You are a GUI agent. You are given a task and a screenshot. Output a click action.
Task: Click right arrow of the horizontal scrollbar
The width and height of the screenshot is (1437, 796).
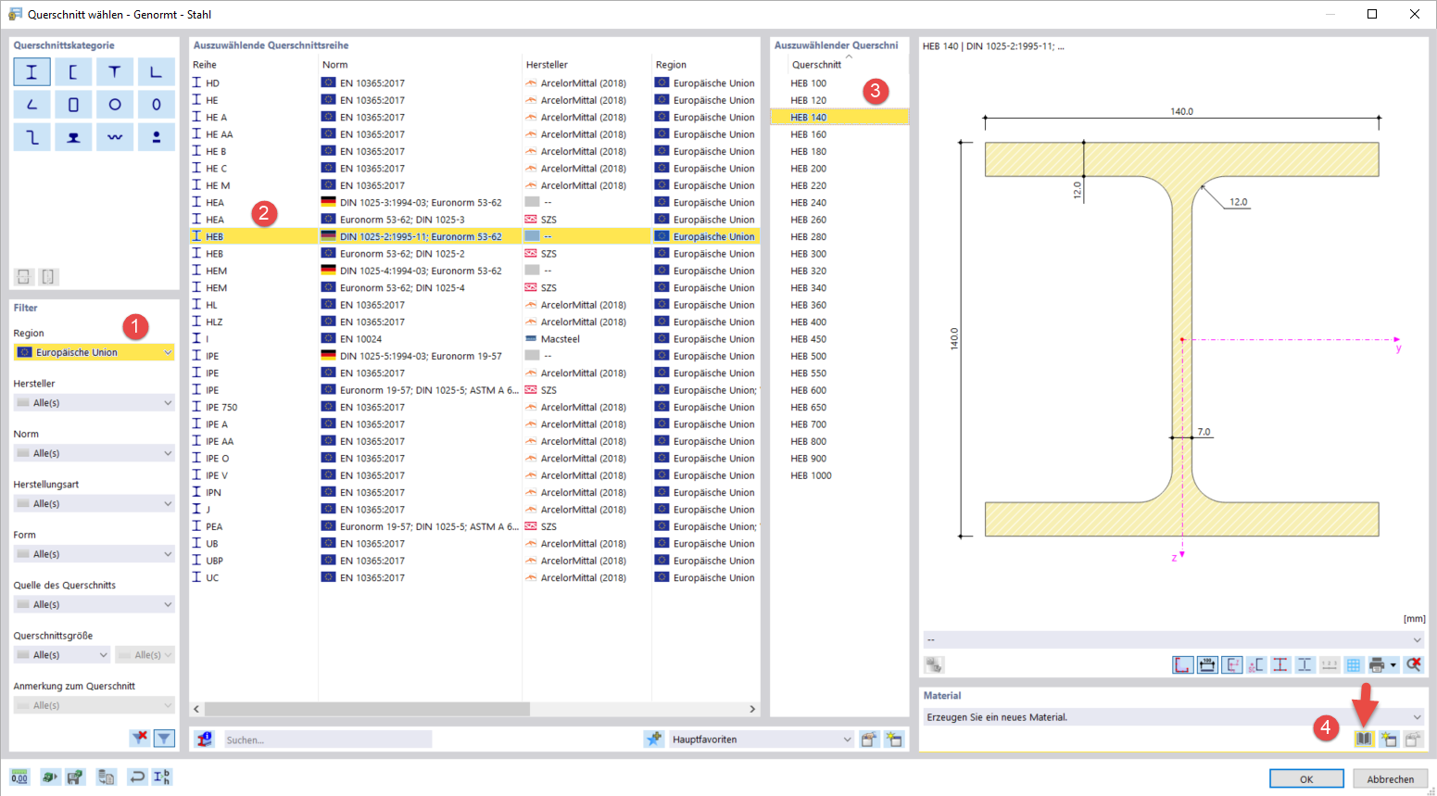(751, 709)
